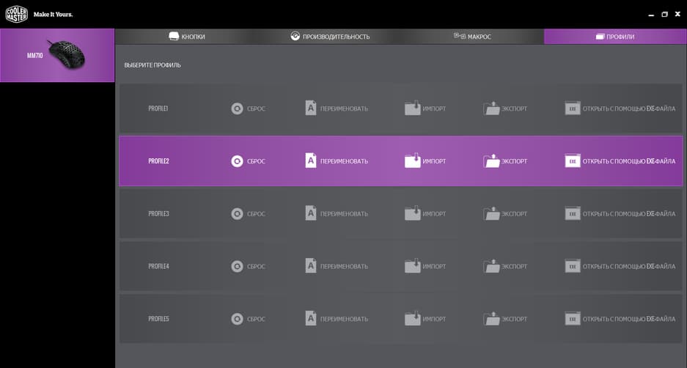
Task: Click the reset icon for PROFILE1
Action: (x=237, y=108)
